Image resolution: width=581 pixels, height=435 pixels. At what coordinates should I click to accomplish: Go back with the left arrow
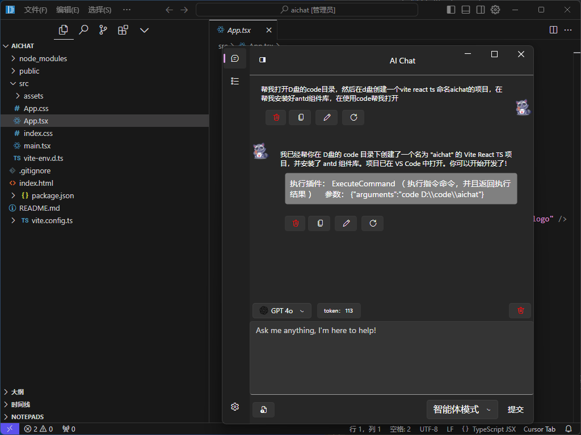(169, 10)
